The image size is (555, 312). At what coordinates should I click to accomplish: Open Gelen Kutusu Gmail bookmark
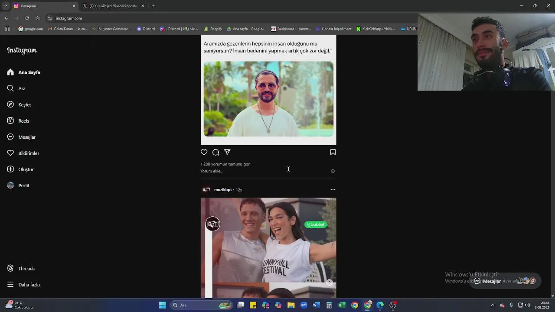67,29
